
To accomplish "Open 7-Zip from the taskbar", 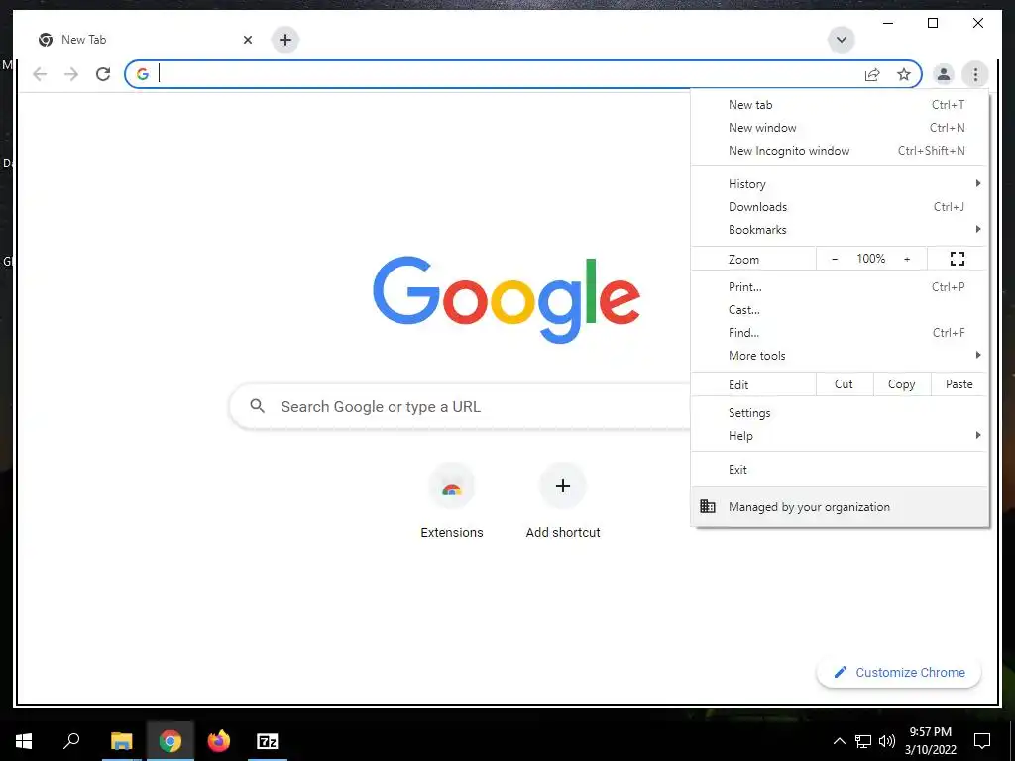I will point(268,741).
